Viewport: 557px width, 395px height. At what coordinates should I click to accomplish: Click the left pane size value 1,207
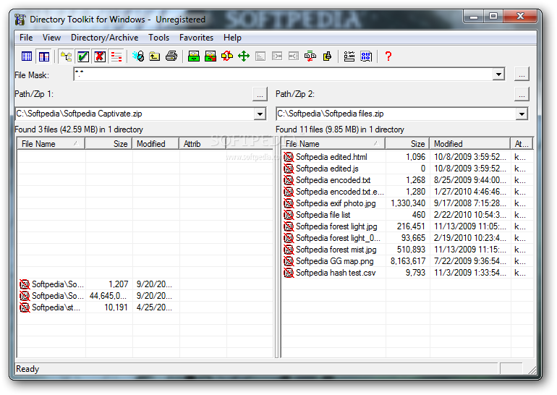(119, 284)
